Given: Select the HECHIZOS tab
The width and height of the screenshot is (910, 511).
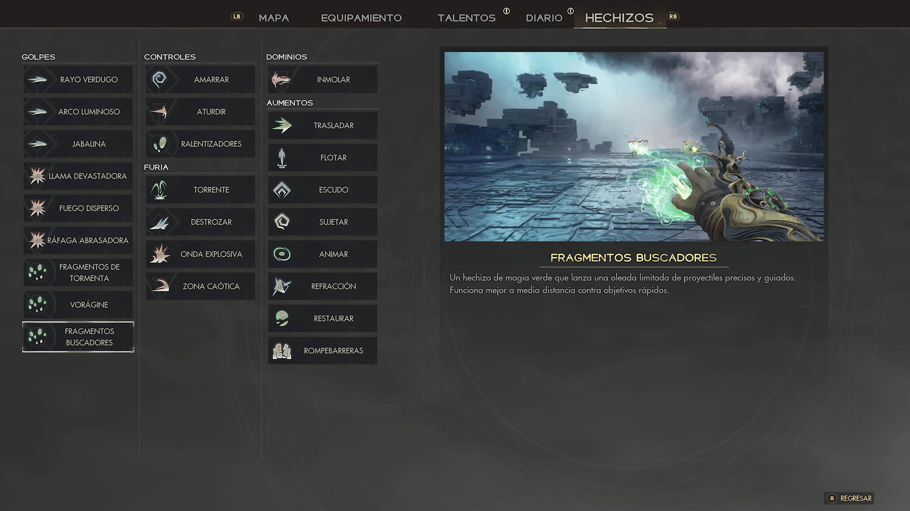Looking at the screenshot, I should pos(619,18).
